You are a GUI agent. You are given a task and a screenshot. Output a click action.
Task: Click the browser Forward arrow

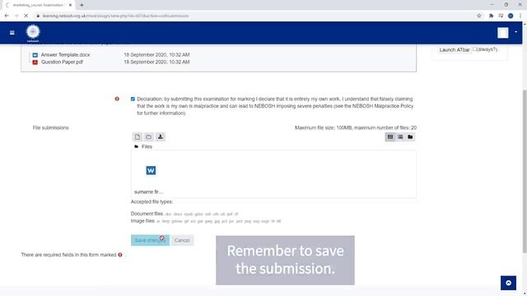tap(16, 16)
